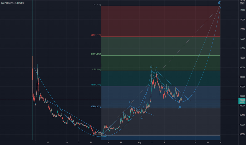Click date 14 that precedes 16 on time axis
The width and height of the screenshot is (246, 145).
36,142
